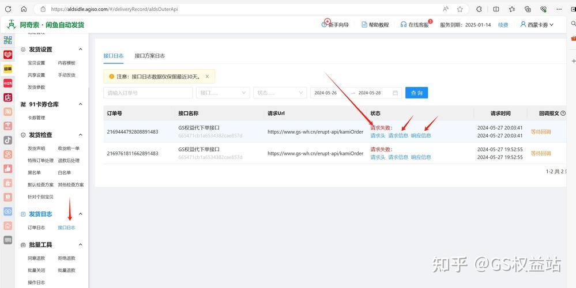The width and height of the screenshot is (576, 288).
Task: Open browser collections icon
Action: coord(528,9)
